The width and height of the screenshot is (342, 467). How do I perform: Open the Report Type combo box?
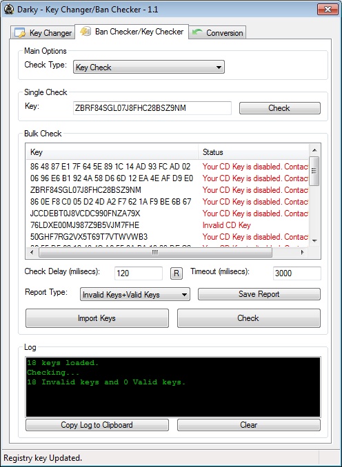[x=134, y=295]
